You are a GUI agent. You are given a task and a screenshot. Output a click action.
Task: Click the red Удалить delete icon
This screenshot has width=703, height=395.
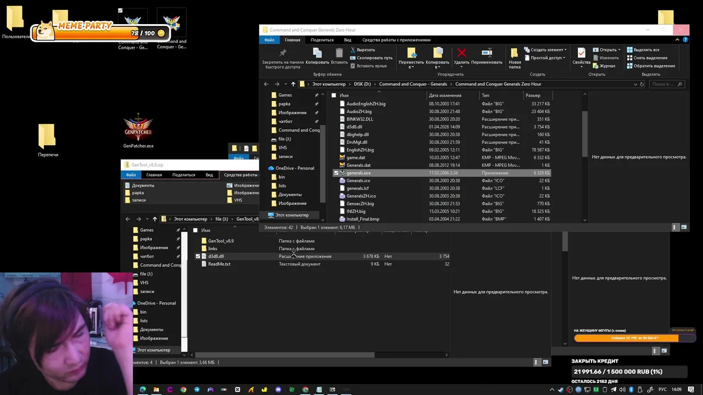[461, 53]
